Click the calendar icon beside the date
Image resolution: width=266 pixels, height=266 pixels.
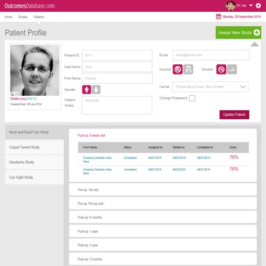pos(219,16)
